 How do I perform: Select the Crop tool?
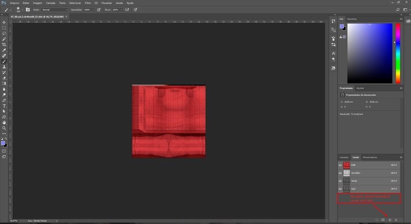(x=4, y=44)
